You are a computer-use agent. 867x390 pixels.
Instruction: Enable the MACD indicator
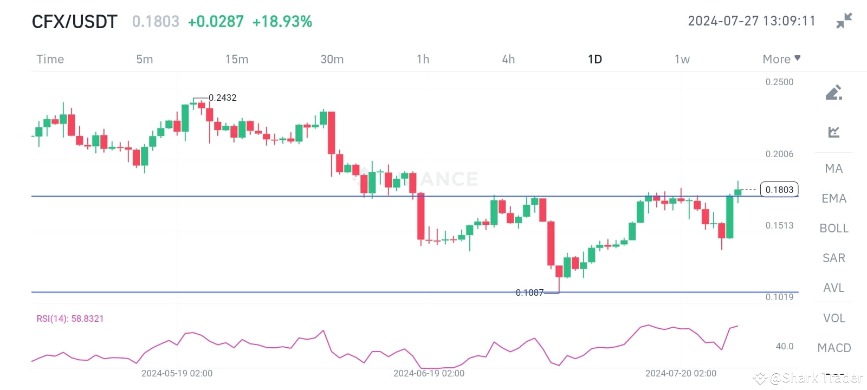pyautogui.click(x=833, y=348)
